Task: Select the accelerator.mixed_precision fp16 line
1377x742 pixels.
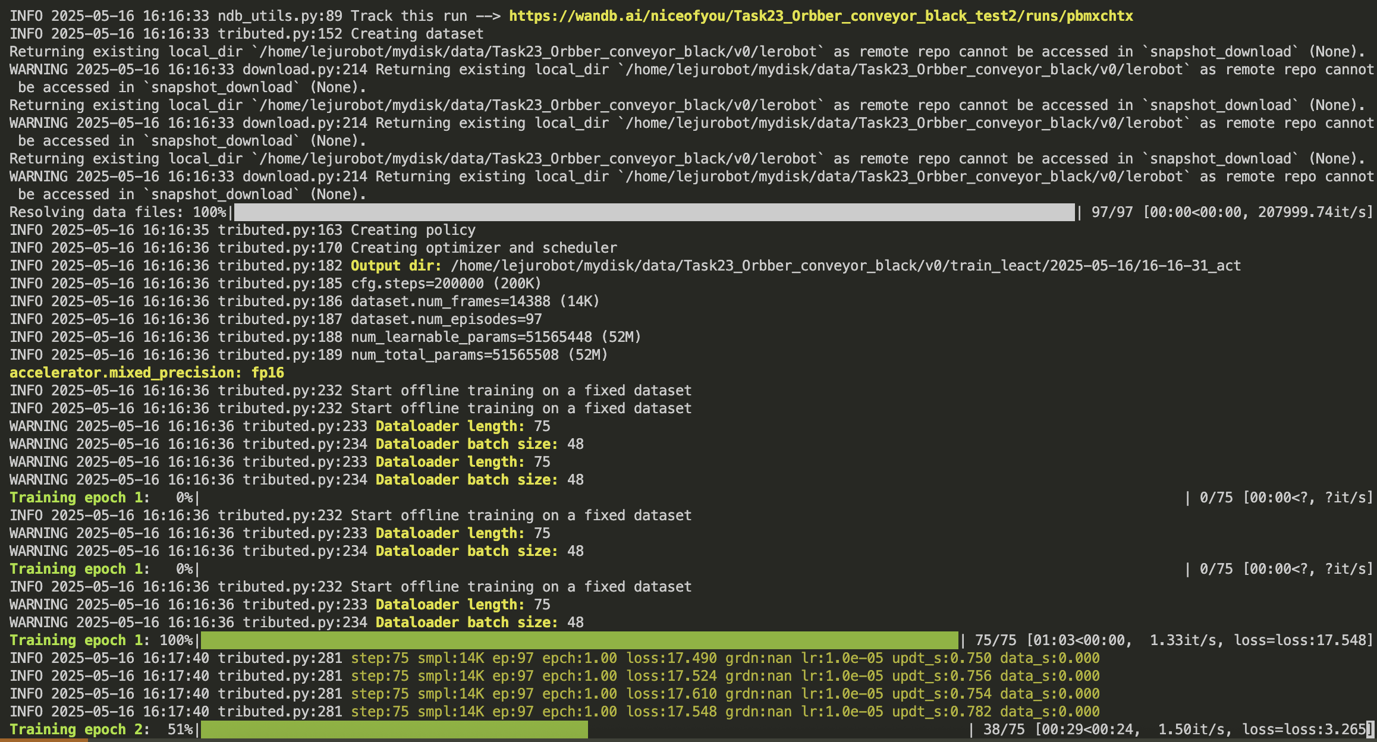Action: [x=146, y=373]
